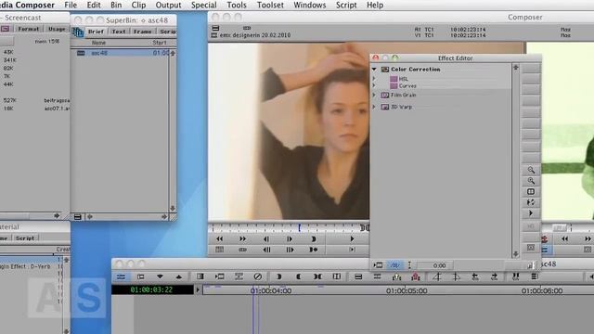Click the four-arrows icon in Effect Editor sidebar

[531, 202]
